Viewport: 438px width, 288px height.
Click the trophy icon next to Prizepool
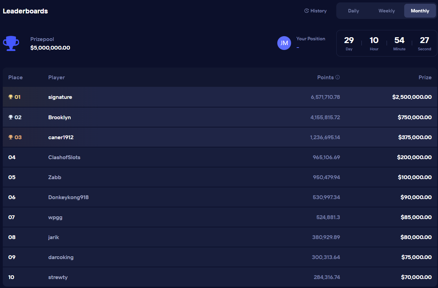[x=11, y=43]
